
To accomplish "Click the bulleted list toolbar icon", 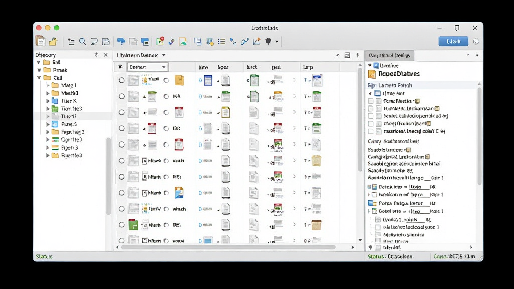I will 222,41.
